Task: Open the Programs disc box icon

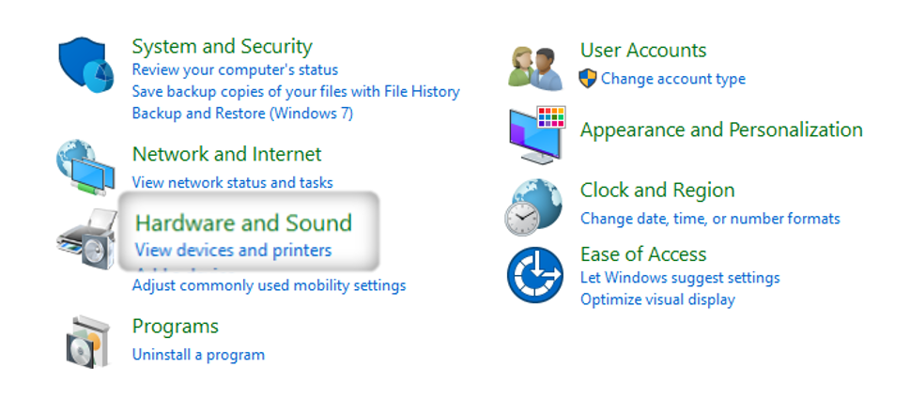Action: (x=87, y=342)
